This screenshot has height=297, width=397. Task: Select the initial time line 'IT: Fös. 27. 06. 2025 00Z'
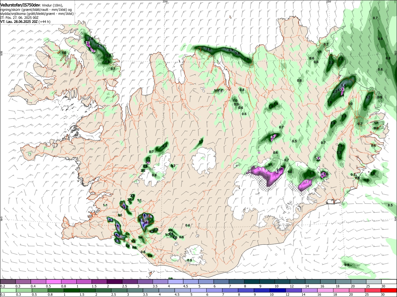pos(19,18)
